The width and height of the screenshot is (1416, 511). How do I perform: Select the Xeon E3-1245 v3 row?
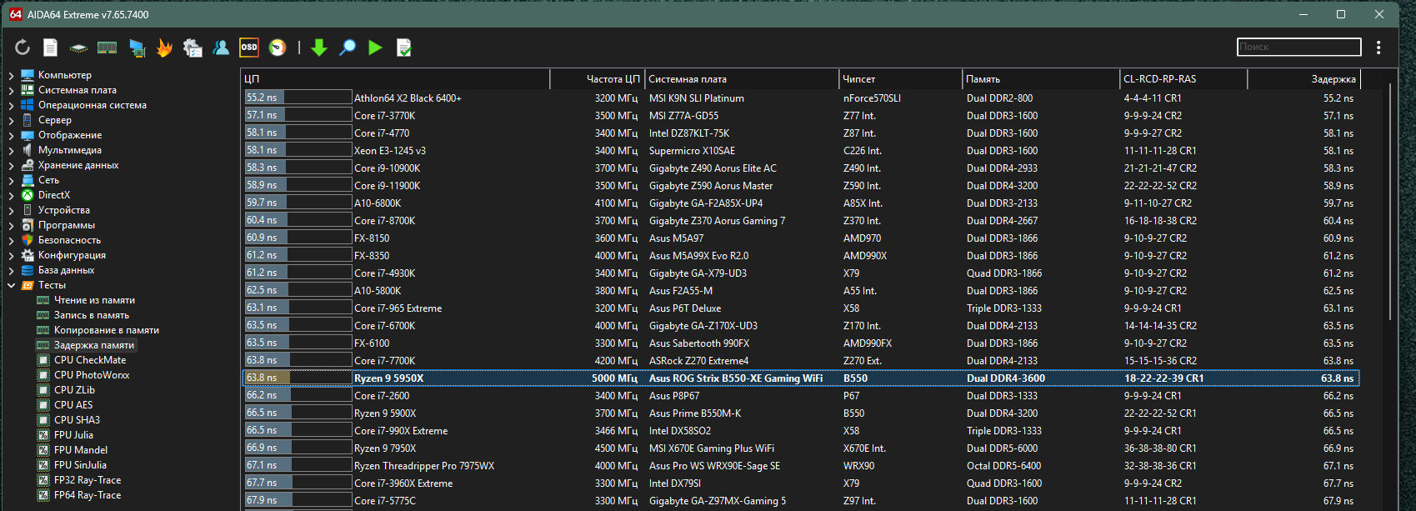(801, 151)
